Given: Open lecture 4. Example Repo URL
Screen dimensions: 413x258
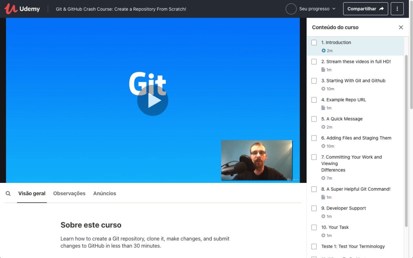Looking at the screenshot, I should pyautogui.click(x=355, y=104).
